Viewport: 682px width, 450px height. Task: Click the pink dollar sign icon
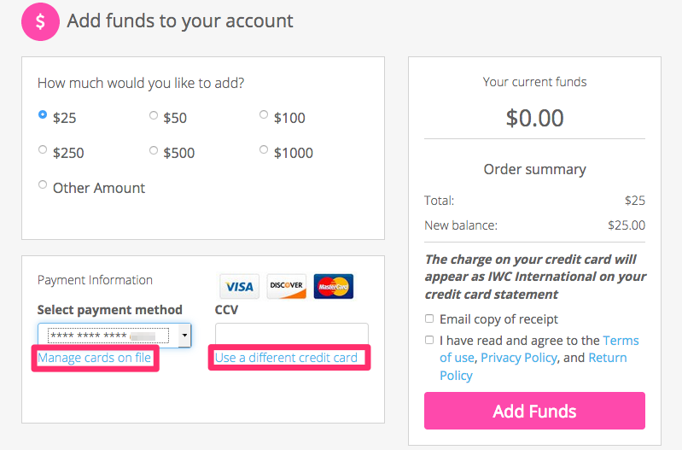click(x=40, y=21)
